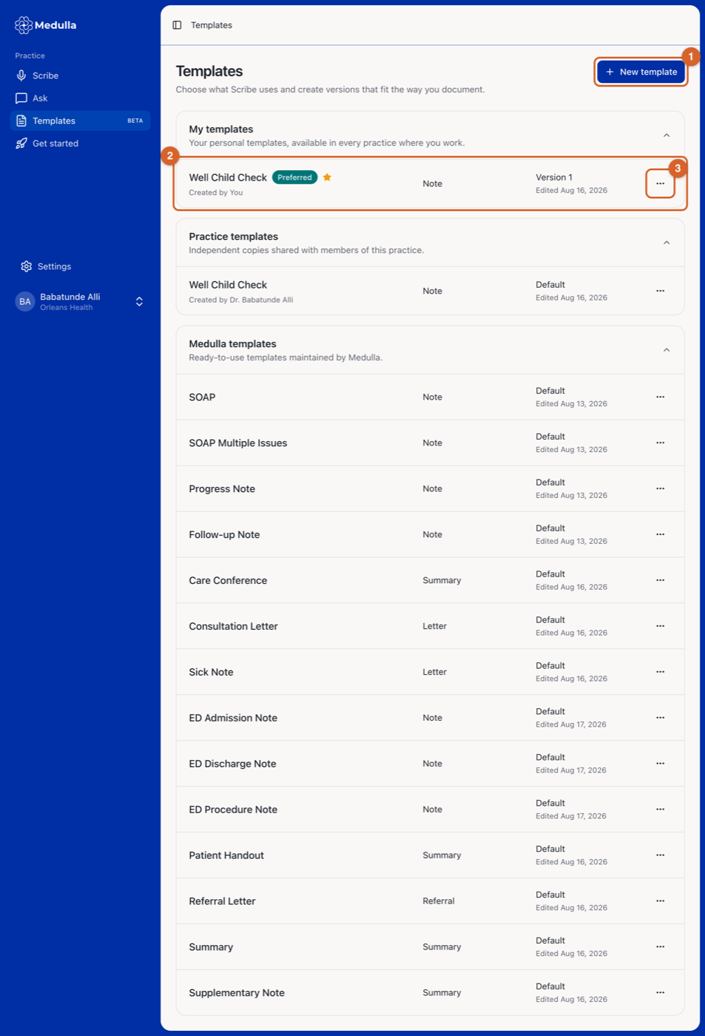Open Get started in the sidebar
The image size is (705, 1036).
tap(80, 144)
